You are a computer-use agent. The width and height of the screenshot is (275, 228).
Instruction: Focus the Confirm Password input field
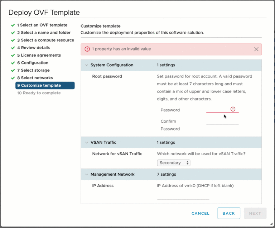pyautogui.click(x=222, y=121)
